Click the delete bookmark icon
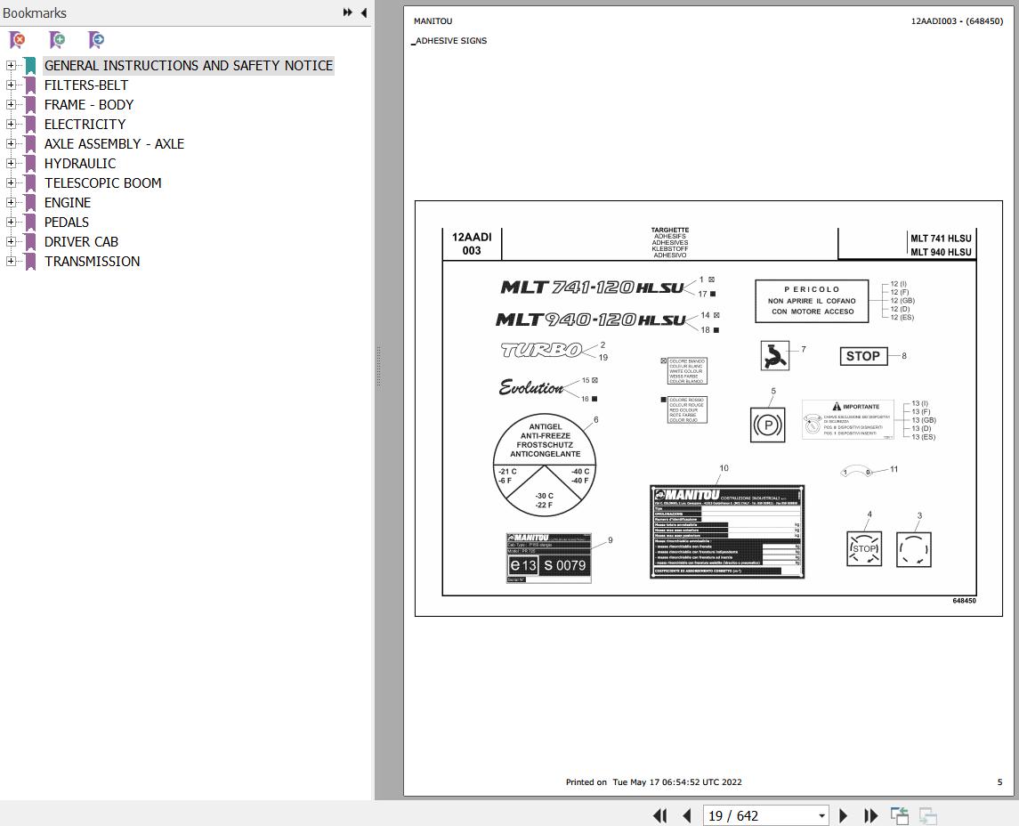This screenshot has height=826, width=1019. pyautogui.click(x=18, y=40)
